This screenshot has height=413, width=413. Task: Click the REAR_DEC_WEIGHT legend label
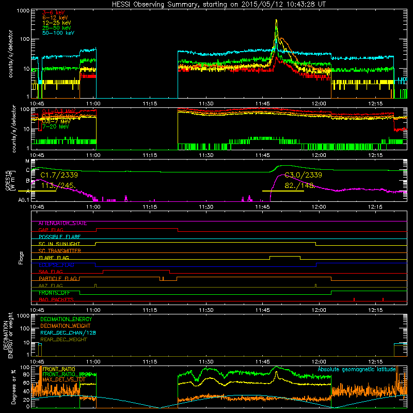(63, 340)
